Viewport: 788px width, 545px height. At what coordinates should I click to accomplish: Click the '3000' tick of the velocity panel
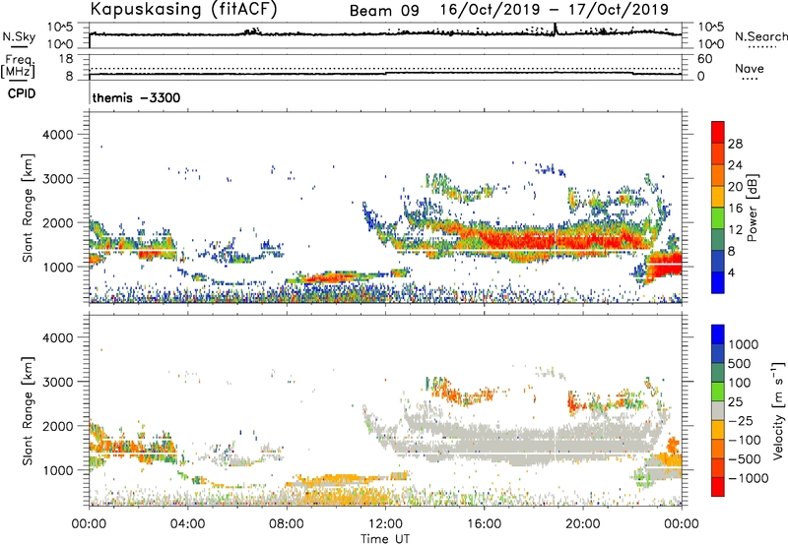tap(57, 382)
